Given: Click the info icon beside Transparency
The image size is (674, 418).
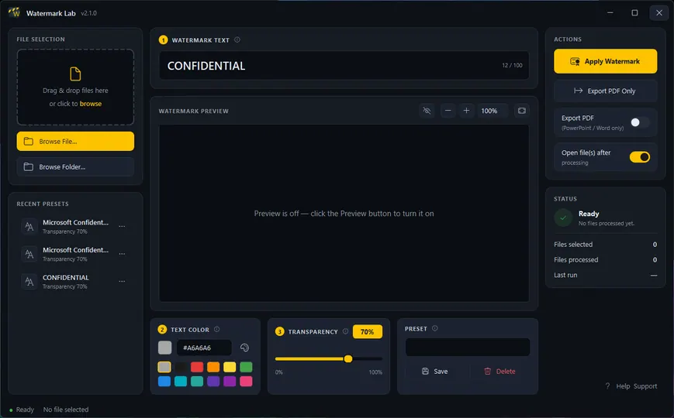Looking at the screenshot, I should pyautogui.click(x=345, y=331).
